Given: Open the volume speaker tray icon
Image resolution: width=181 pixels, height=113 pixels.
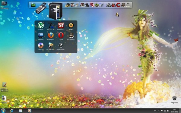Looking at the screenshot, I should click(168, 111).
